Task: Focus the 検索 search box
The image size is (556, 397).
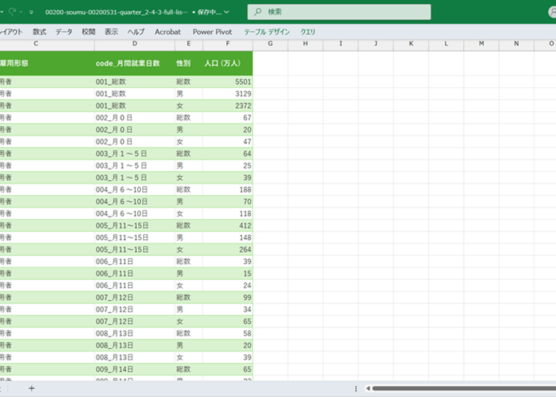Action: point(339,11)
